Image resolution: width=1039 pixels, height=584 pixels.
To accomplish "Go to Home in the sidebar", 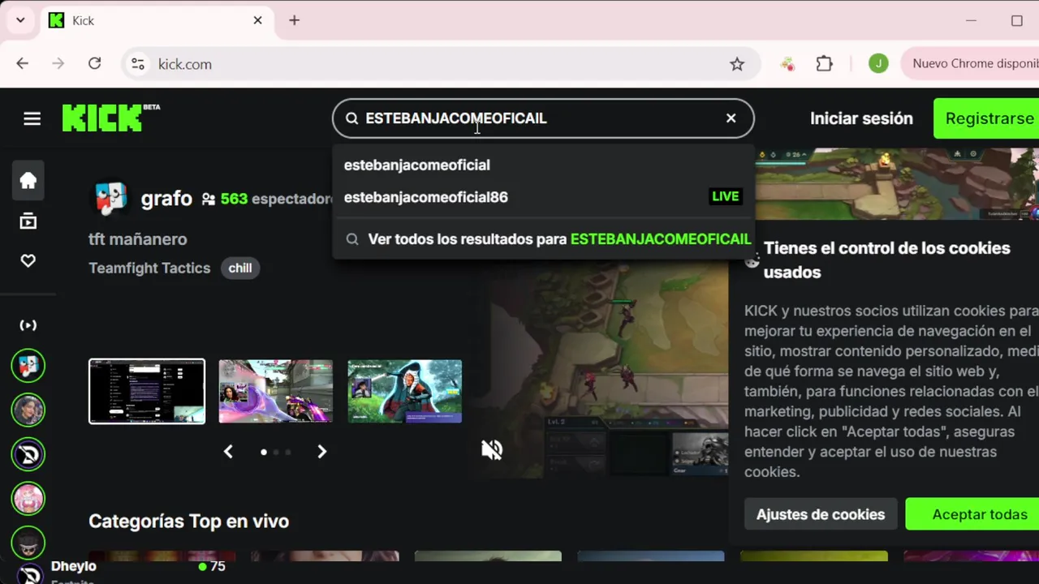I will coord(28,180).
